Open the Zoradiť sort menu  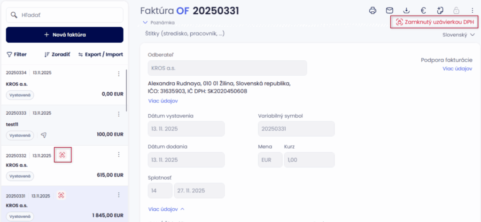click(x=57, y=54)
